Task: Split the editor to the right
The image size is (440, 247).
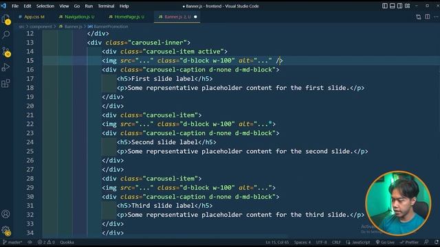Action: (x=427, y=16)
